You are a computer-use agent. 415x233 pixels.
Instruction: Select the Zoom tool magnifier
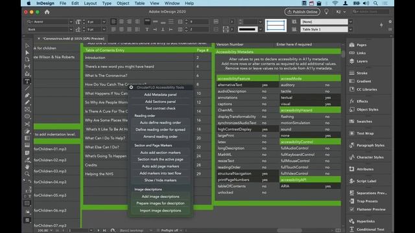click(27, 174)
